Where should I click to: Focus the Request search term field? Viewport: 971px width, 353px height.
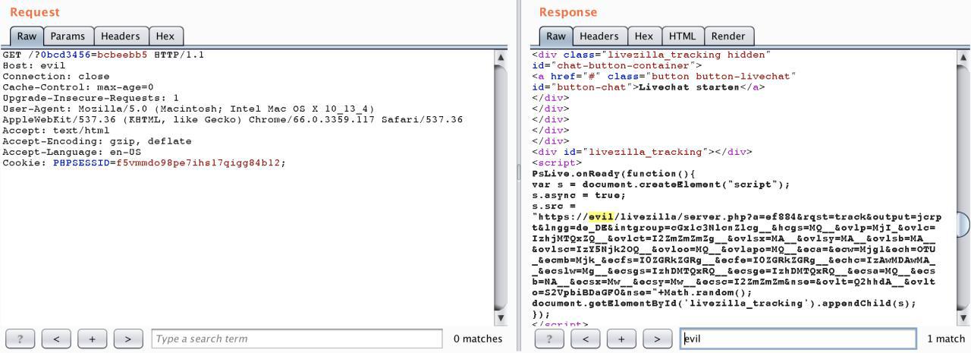(x=297, y=339)
